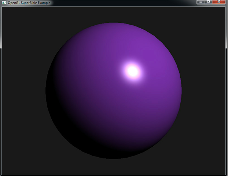This screenshot has width=228, height=176.
Task: Click the purple sphere in the viewport
Action: 114,91
